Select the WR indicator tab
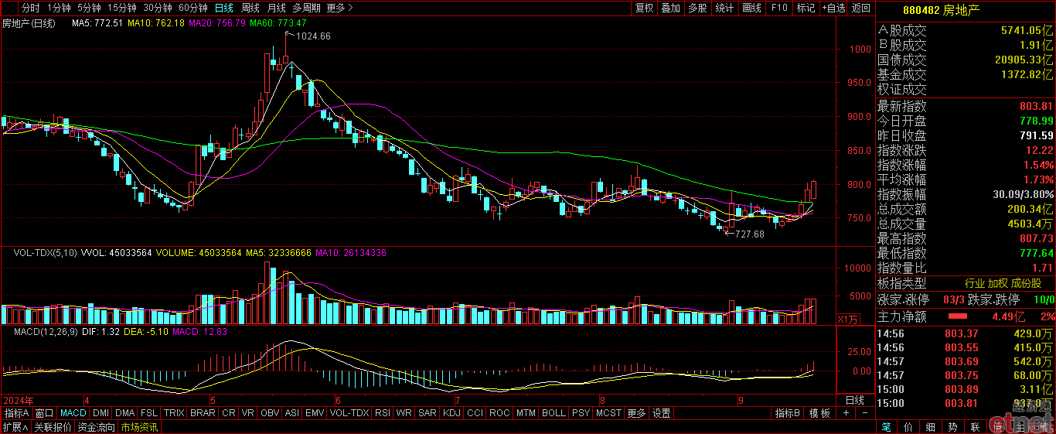 (x=404, y=413)
